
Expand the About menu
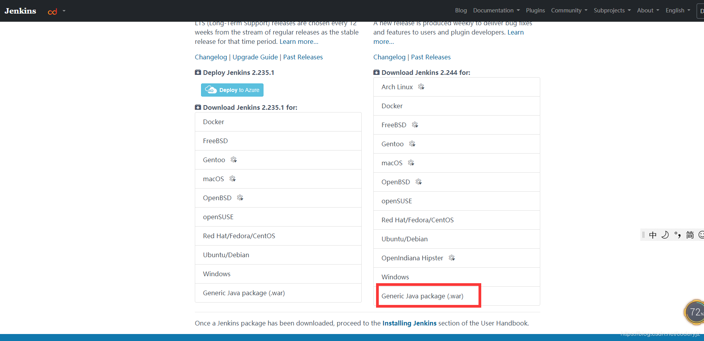point(648,10)
